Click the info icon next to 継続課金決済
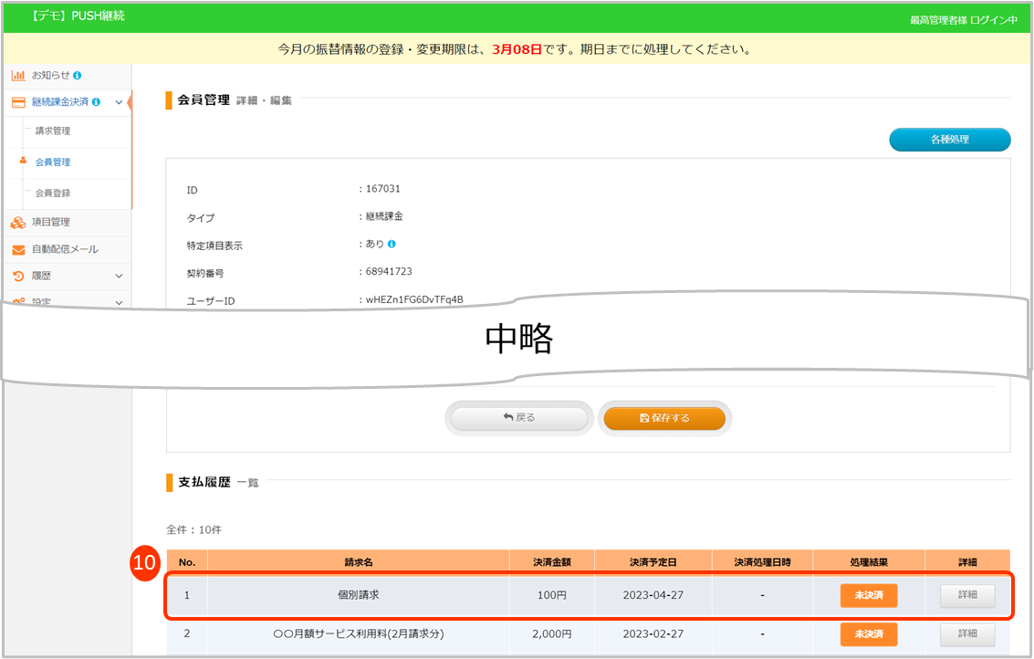 pos(96,102)
